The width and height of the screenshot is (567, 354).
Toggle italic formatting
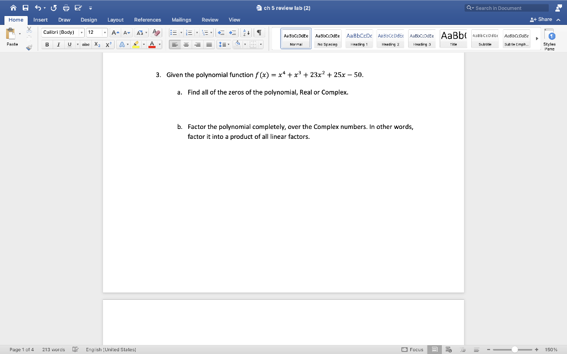pos(58,44)
